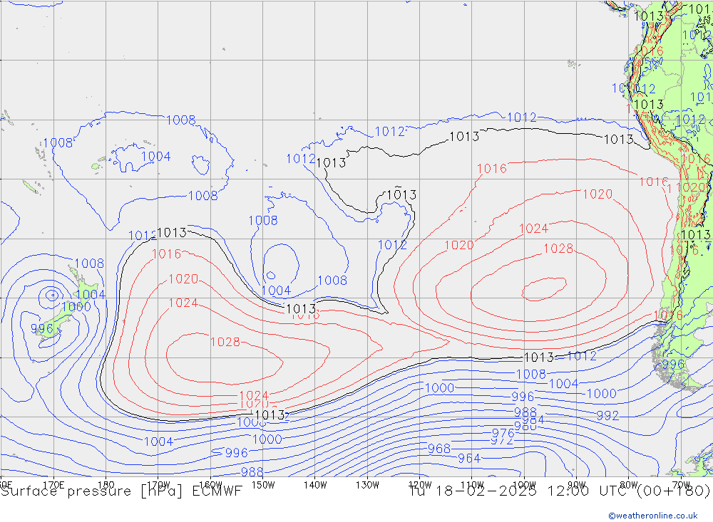Click the 170E longitude axis label

(x=53, y=484)
